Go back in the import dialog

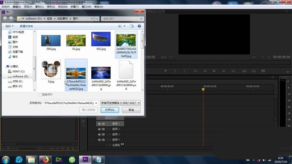[x=5, y=19]
